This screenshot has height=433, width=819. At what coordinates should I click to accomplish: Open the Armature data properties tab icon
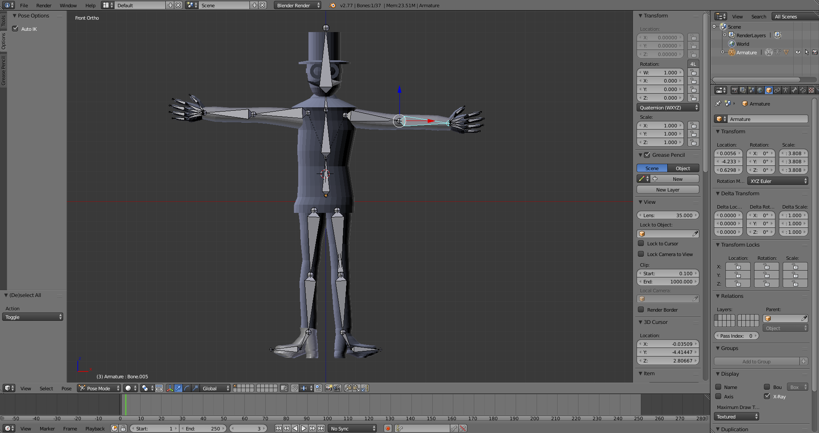pyautogui.click(x=786, y=90)
